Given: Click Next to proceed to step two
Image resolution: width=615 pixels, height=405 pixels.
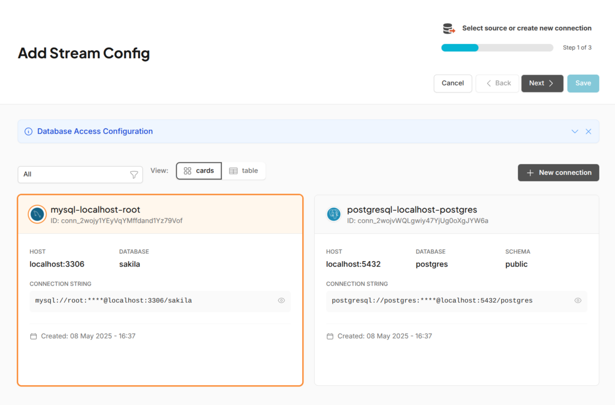Looking at the screenshot, I should [542, 83].
